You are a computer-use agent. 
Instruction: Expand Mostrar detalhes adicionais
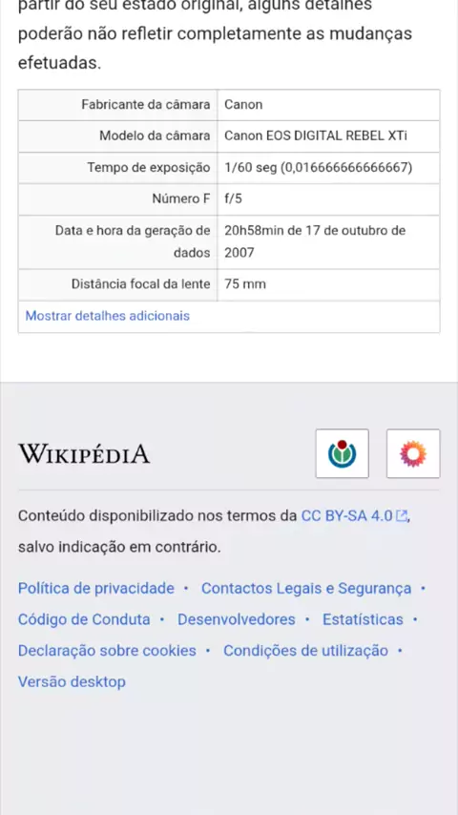(x=108, y=316)
